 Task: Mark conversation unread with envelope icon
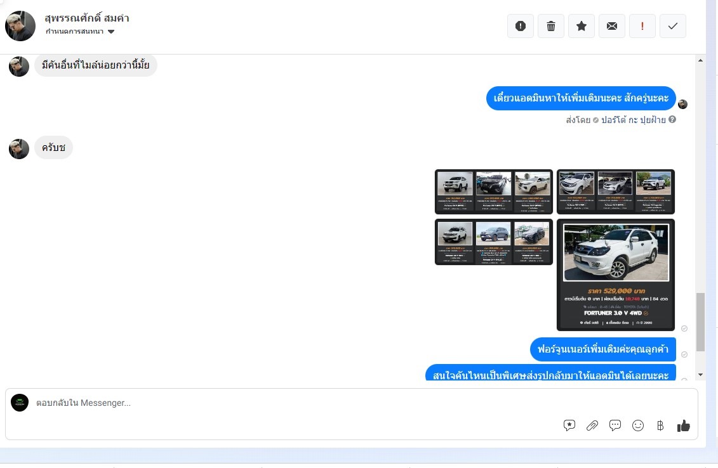612,26
